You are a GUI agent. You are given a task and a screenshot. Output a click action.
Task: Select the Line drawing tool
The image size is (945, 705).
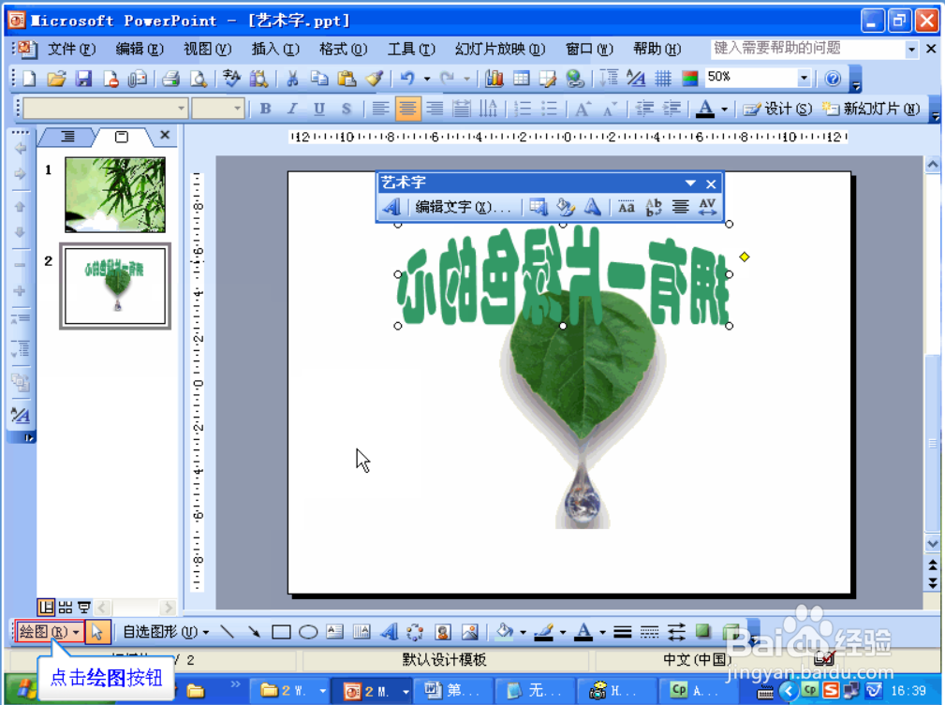(x=228, y=631)
